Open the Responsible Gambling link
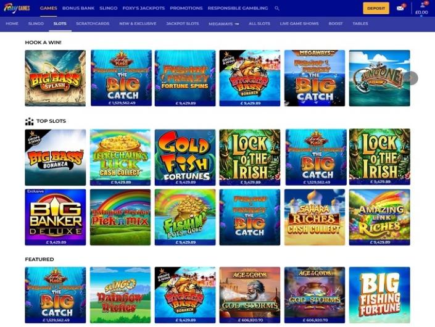 click(238, 8)
